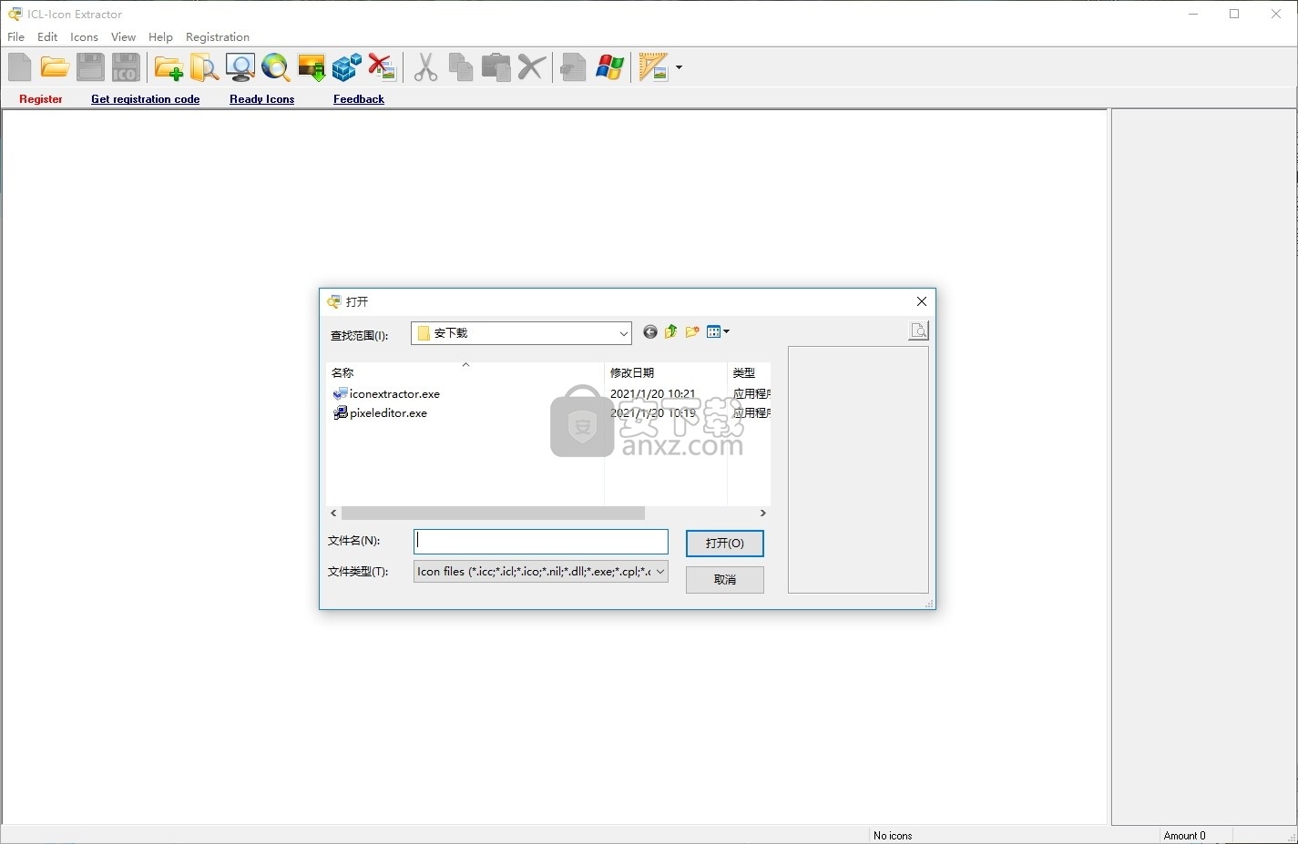Click the 打开(O) button
Image resolution: width=1298 pixels, height=844 pixels.
(725, 543)
